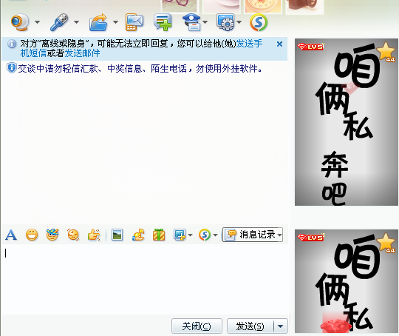This screenshot has height=336, width=399.
Task: Open the 消息记录 message history
Action: click(x=253, y=235)
